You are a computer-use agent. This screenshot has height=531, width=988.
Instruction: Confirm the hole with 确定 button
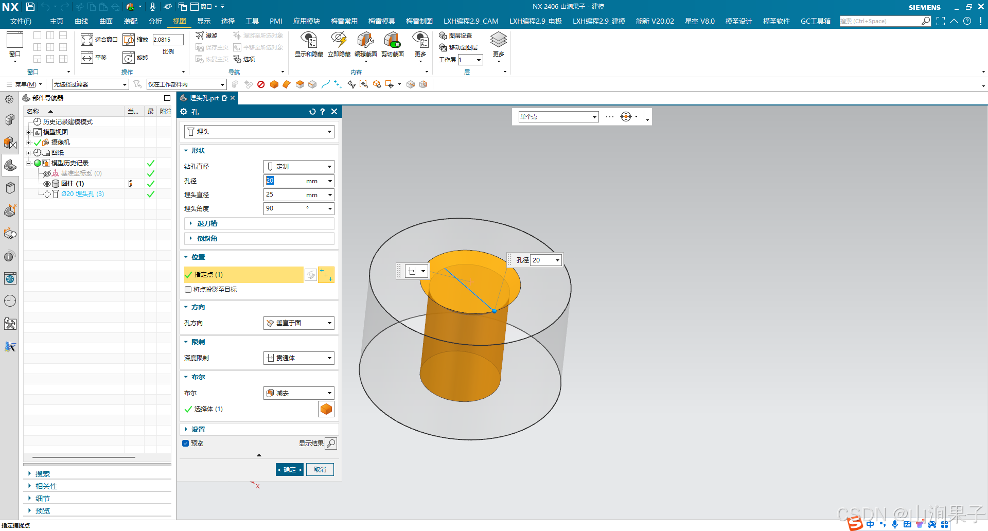[290, 470]
